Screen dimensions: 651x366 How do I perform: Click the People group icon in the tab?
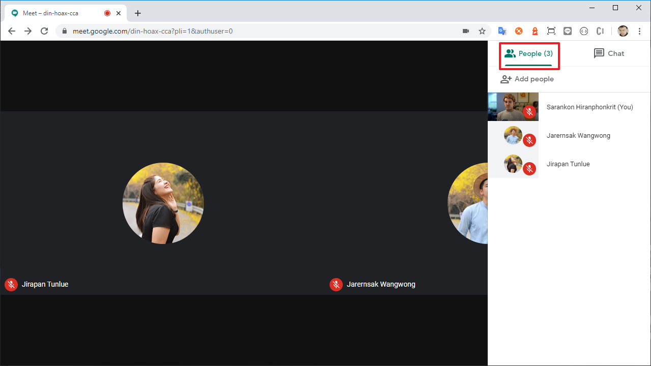[510, 53]
